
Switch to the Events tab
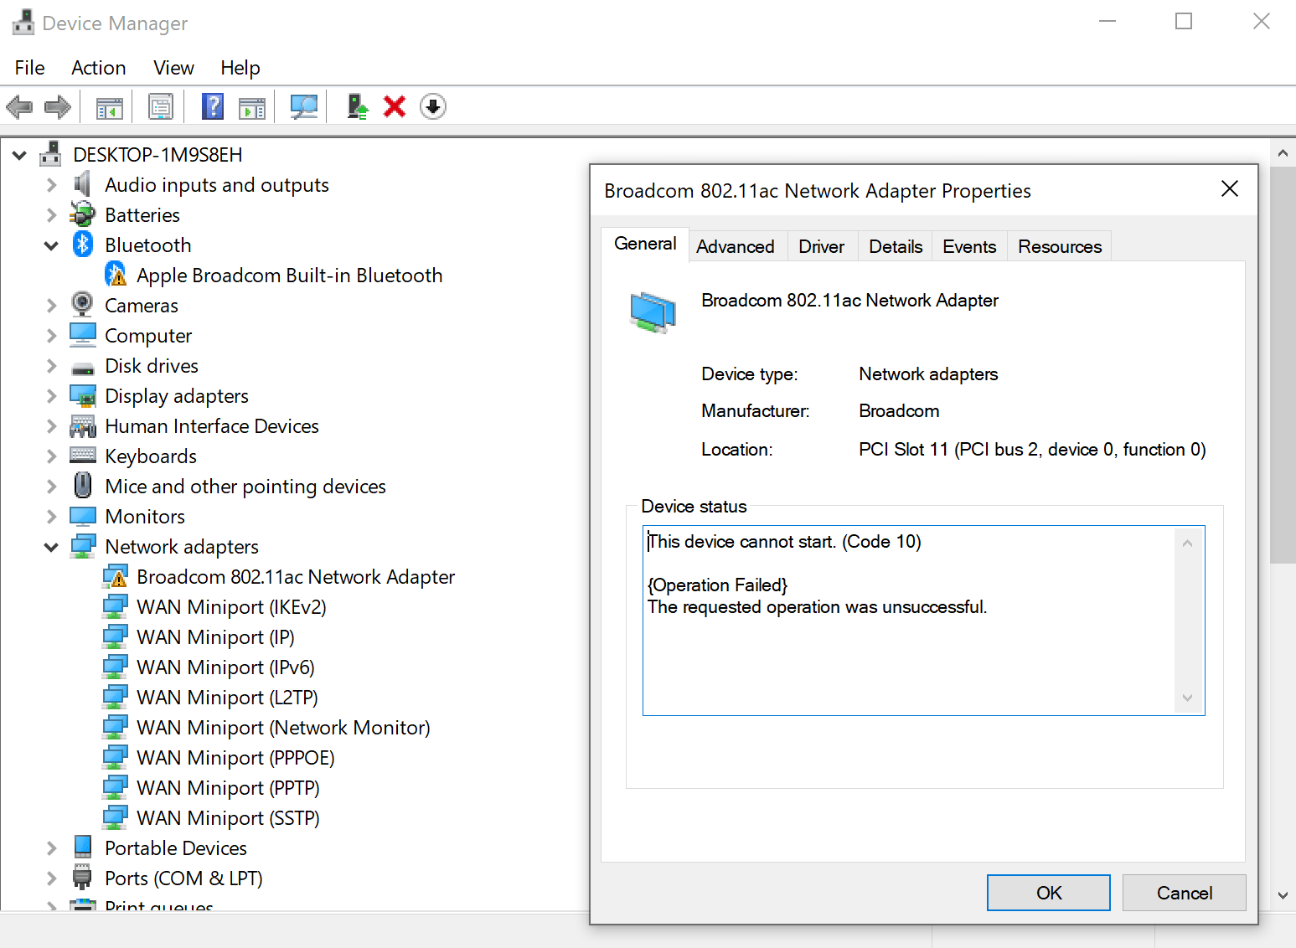[968, 245]
